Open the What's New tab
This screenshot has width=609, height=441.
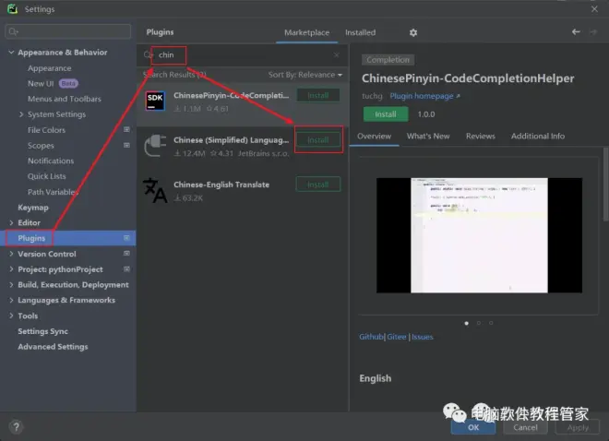(x=428, y=136)
